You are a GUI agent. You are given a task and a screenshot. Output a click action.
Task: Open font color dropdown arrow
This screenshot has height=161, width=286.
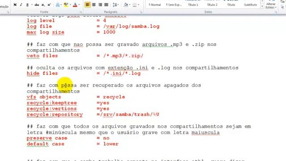tap(79, 5)
